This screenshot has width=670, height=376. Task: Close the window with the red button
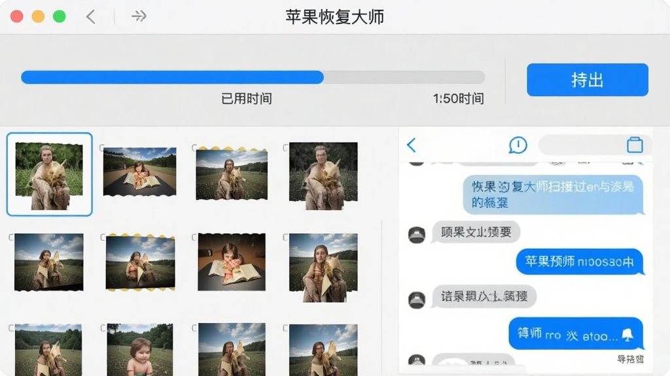16,16
